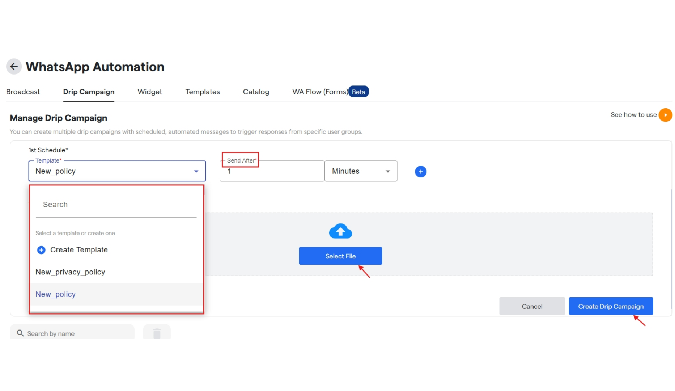Select the Drip Campaign tab
The height and width of the screenshot is (391, 675).
click(x=89, y=92)
